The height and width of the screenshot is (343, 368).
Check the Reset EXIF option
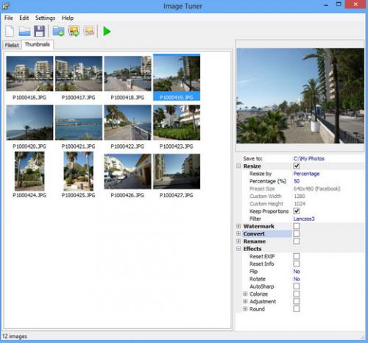297,256
